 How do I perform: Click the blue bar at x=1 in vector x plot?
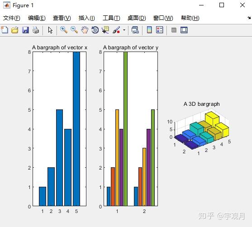coord(43,196)
